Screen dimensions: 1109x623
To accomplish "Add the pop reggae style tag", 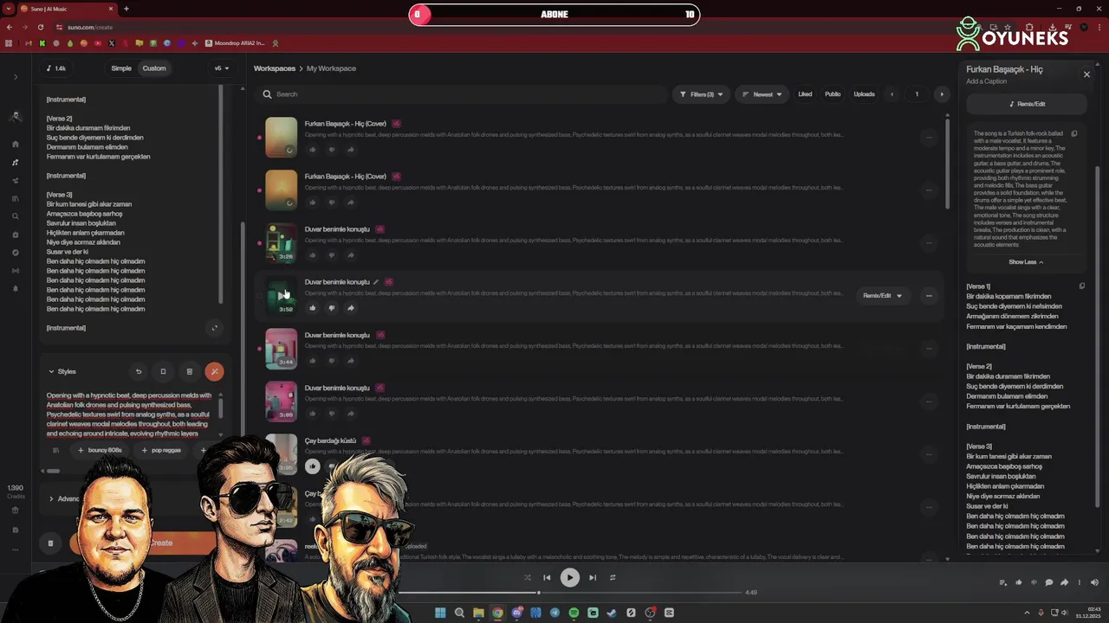I will point(161,450).
